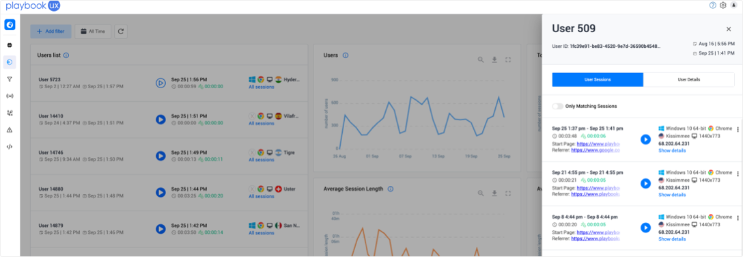Close the User 509 panel
743x257 pixels.
coord(728,29)
